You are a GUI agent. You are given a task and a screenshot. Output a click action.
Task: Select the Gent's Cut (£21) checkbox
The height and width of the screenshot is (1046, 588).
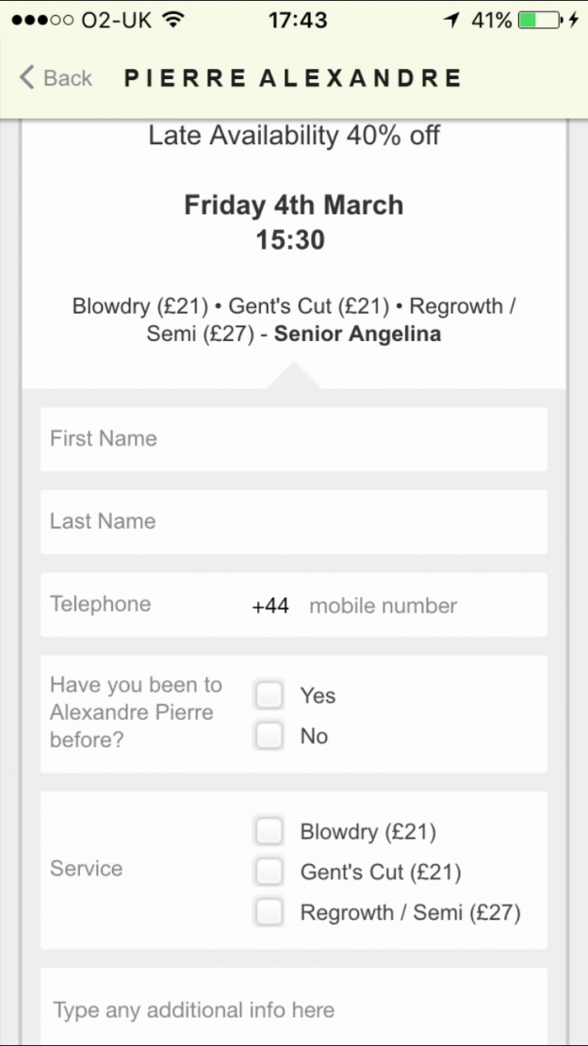click(269, 872)
